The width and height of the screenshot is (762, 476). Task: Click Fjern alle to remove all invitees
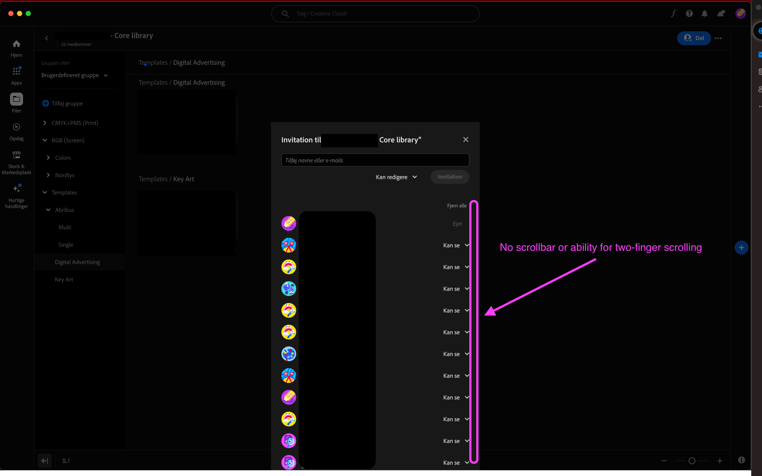457,205
